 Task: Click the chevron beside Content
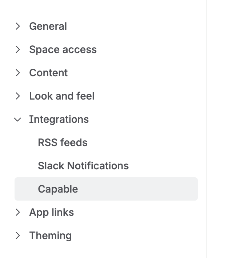(x=17, y=73)
